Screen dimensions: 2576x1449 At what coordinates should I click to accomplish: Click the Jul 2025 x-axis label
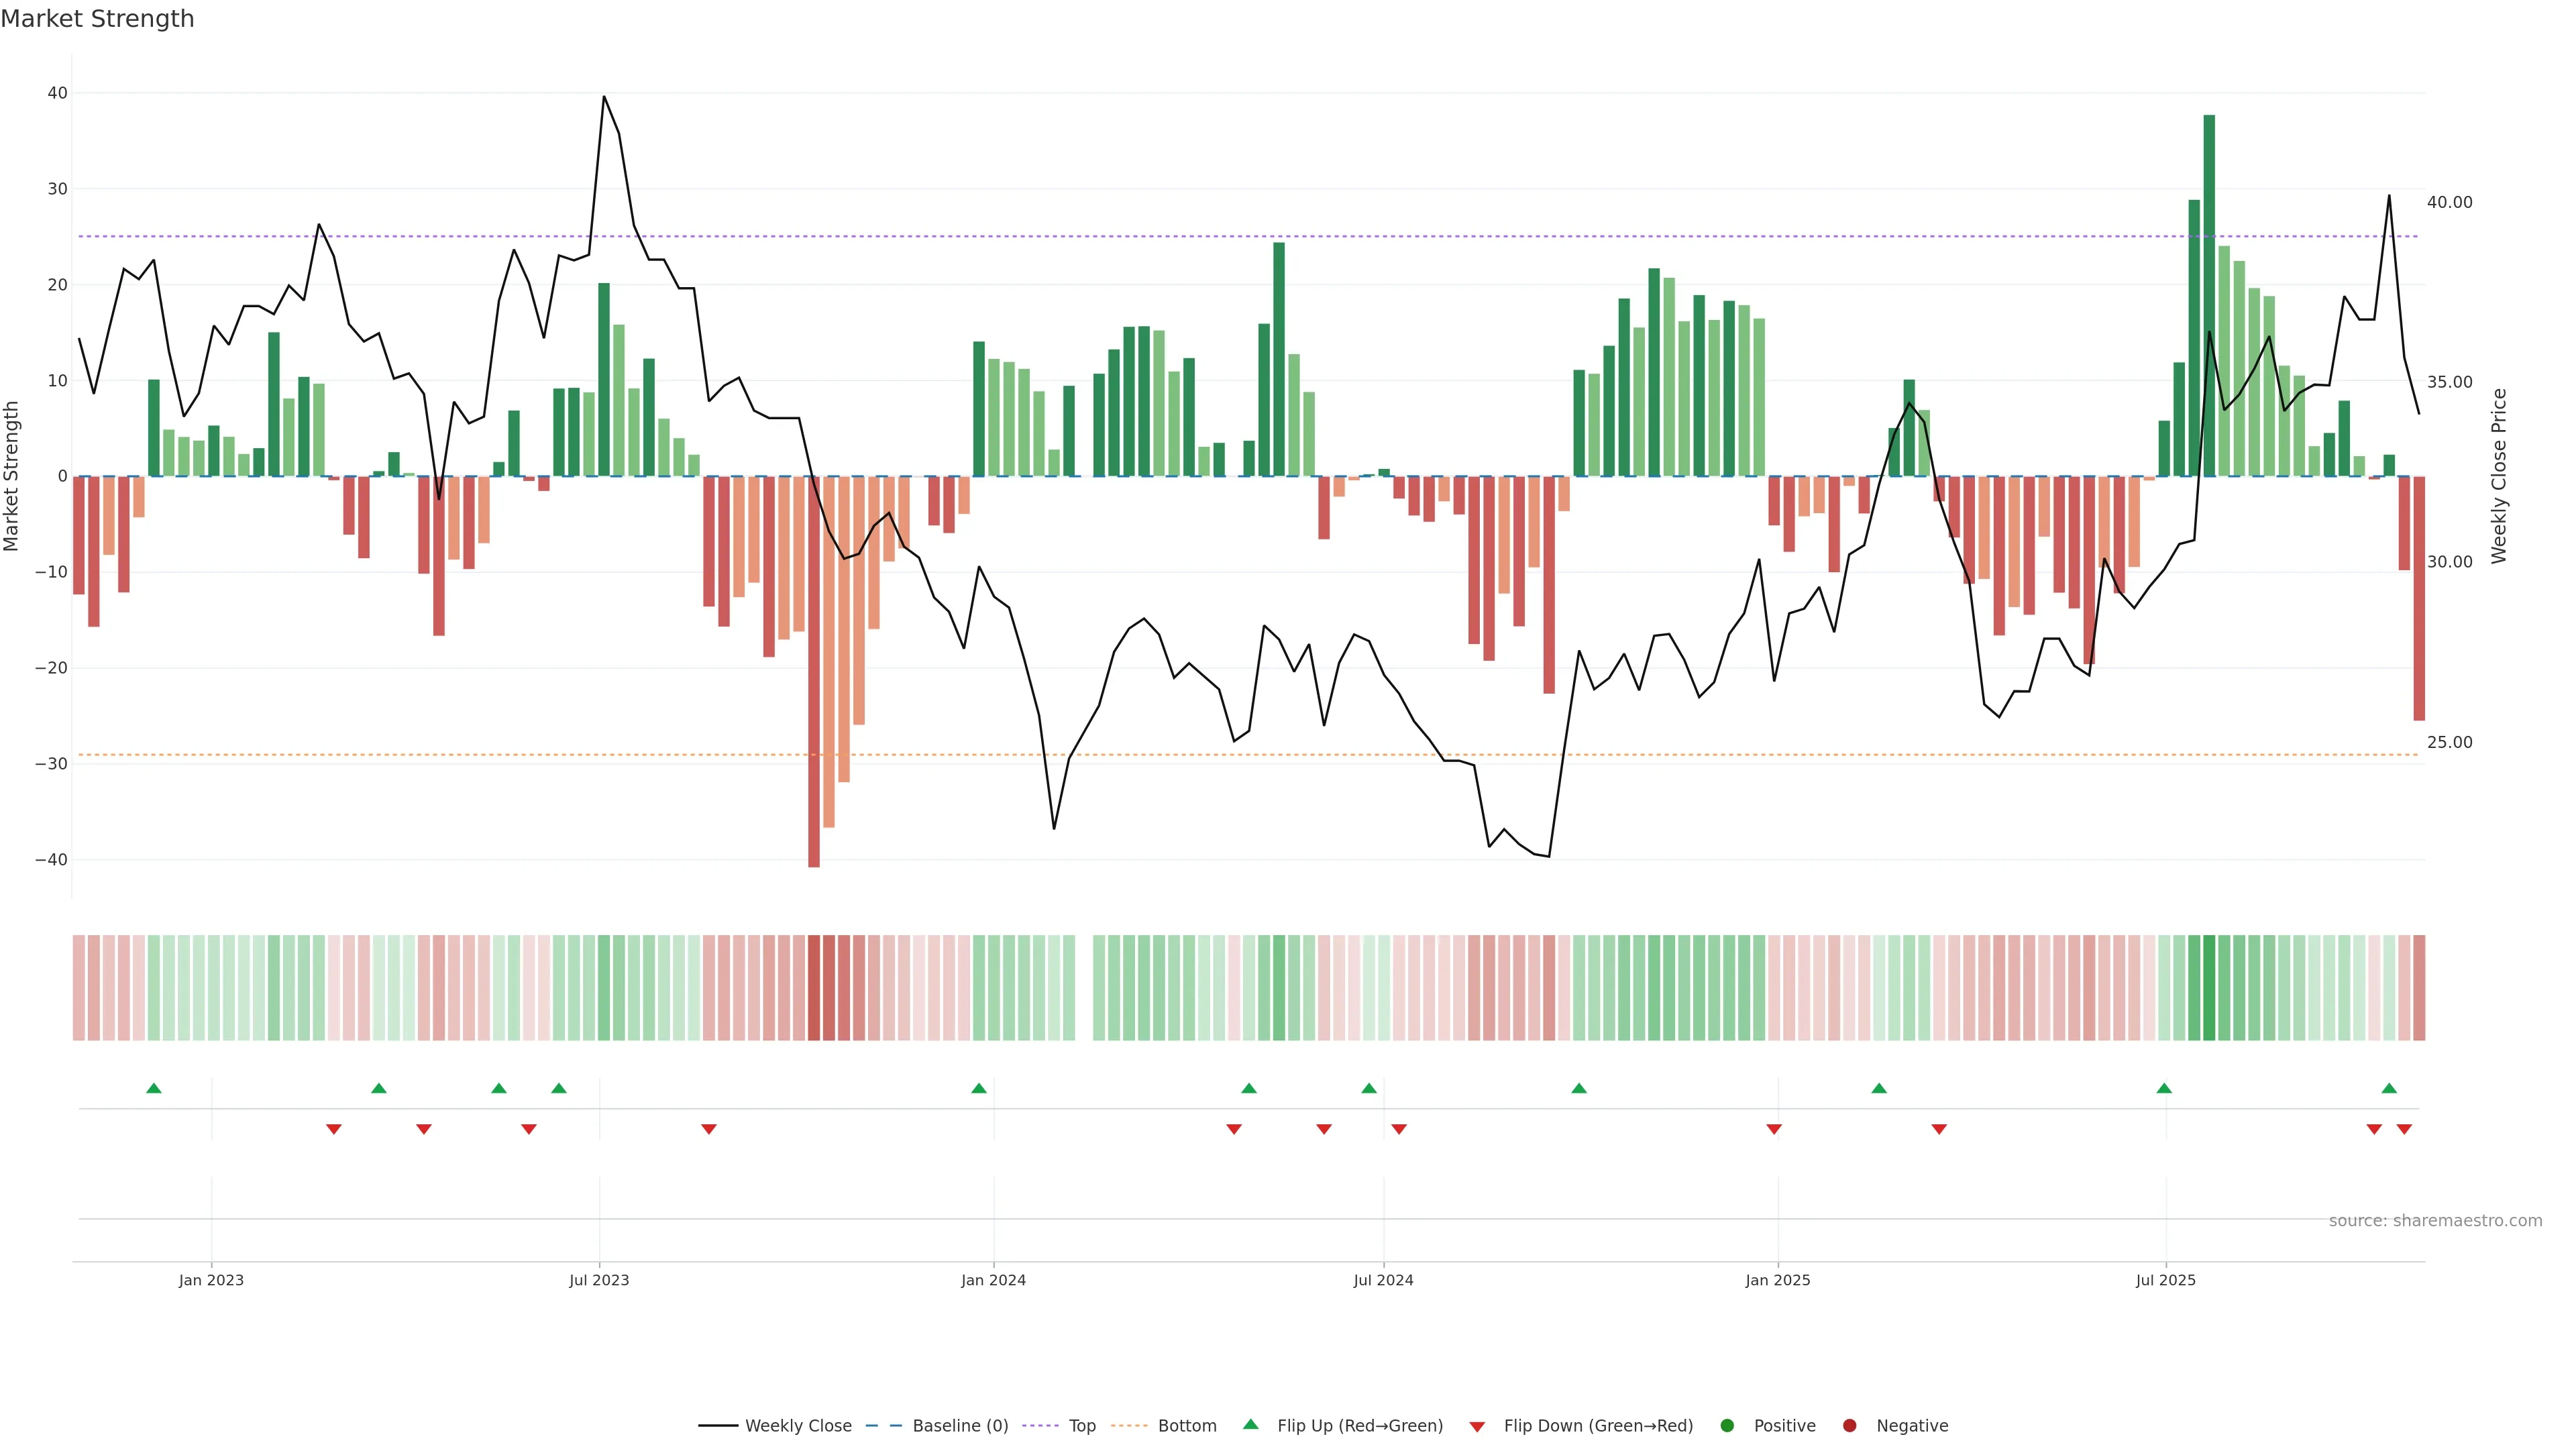2165,1280
